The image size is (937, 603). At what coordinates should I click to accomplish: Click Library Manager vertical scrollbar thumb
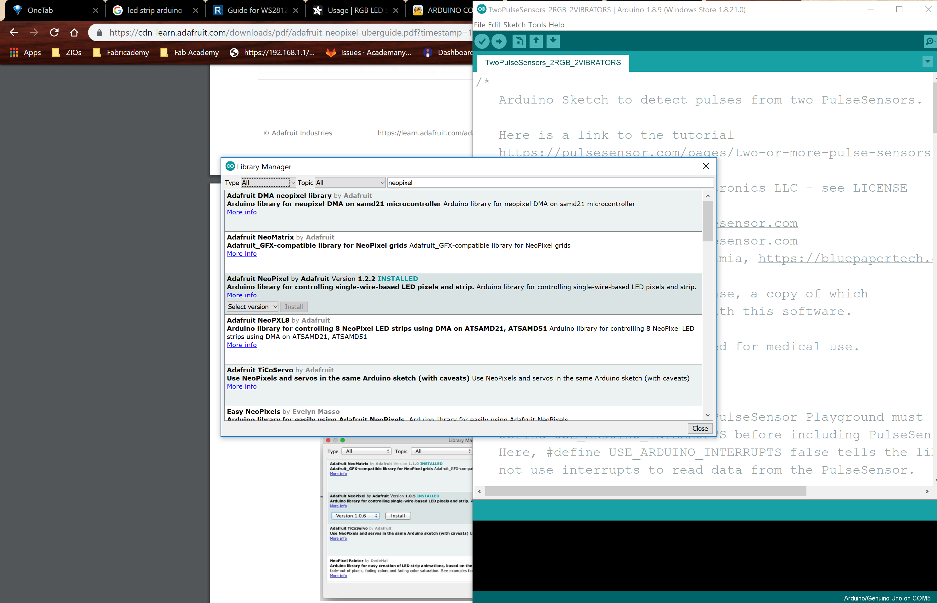707,221
